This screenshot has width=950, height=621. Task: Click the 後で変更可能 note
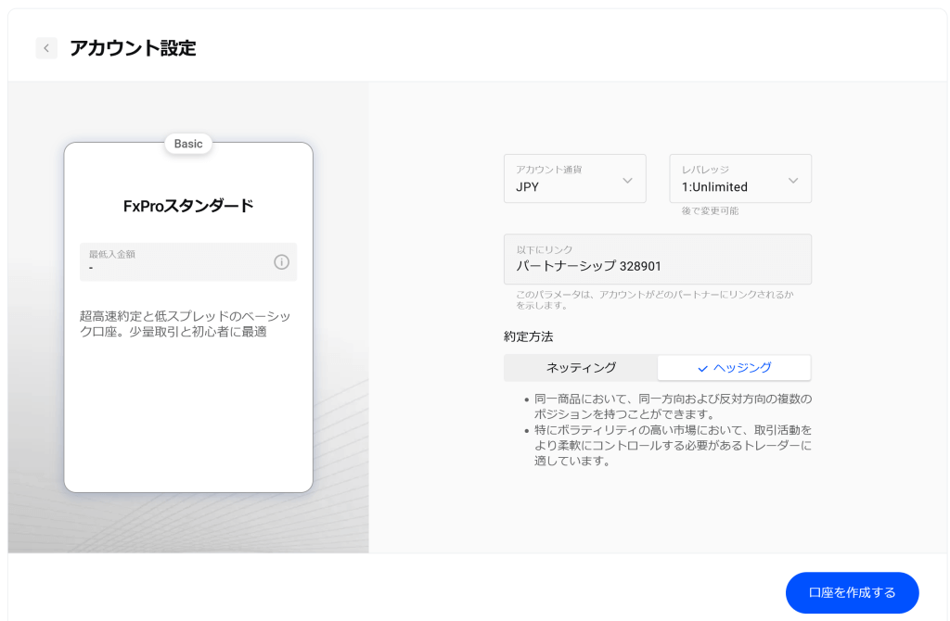[x=710, y=210]
